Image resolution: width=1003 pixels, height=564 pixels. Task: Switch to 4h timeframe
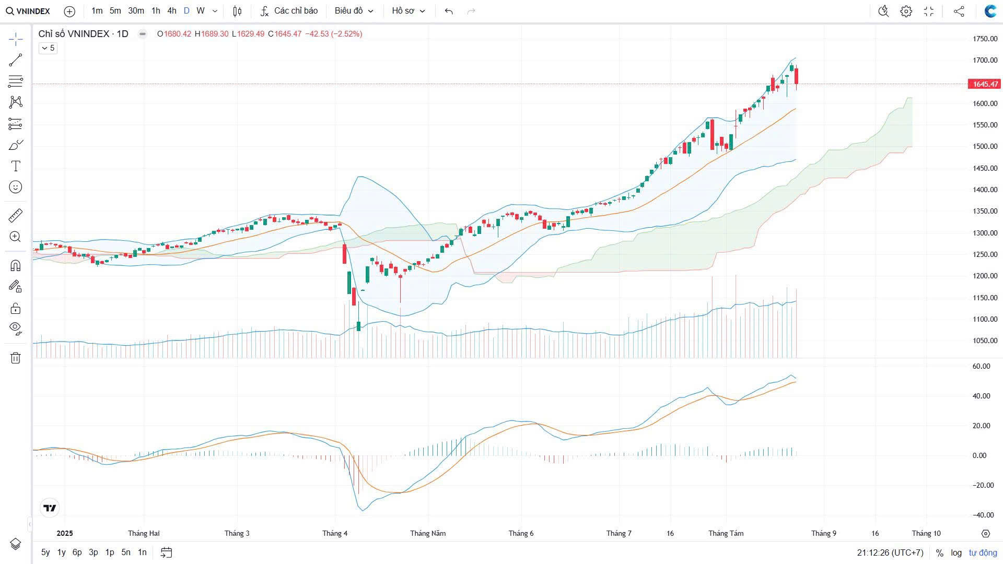(171, 11)
